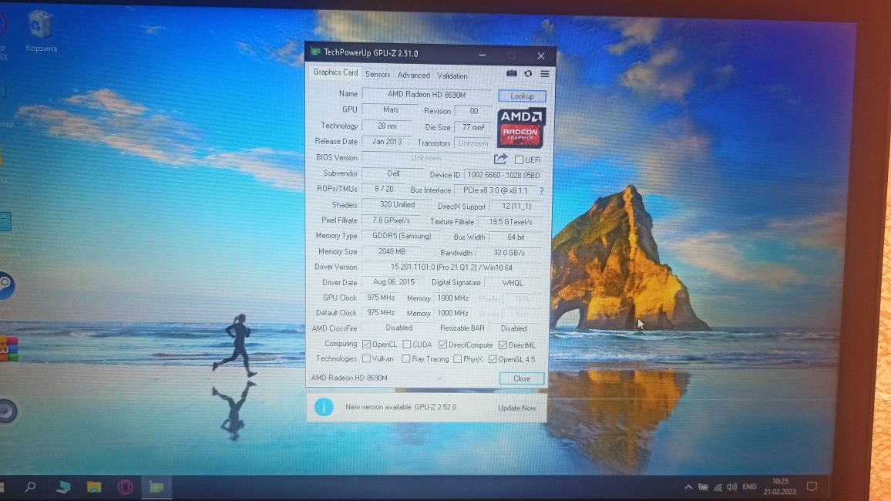Viewport: 891px width, 501px height.
Task: Click the Technology 28 nm value
Action: coord(387,126)
